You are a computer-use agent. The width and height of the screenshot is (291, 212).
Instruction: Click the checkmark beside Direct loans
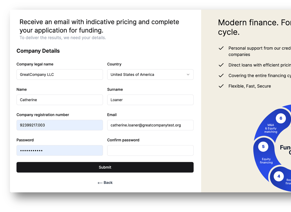pyautogui.click(x=221, y=65)
